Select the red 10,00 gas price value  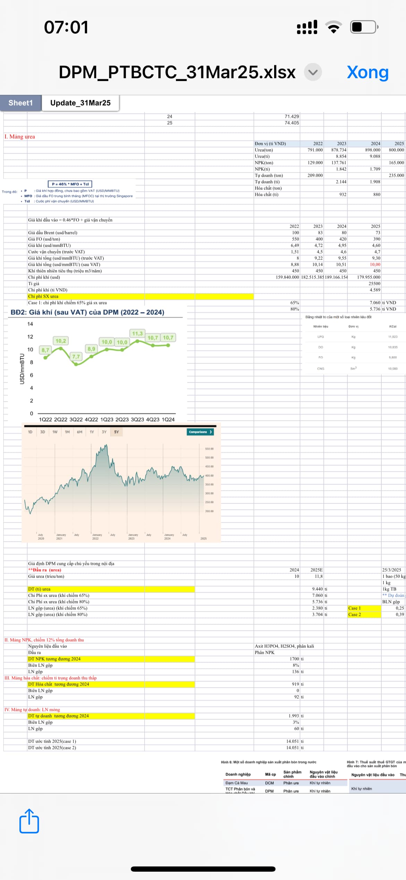click(375, 264)
